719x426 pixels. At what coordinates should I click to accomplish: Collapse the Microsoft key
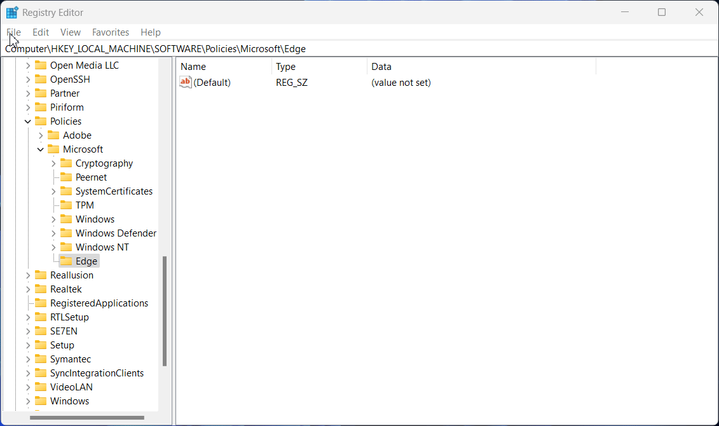pyautogui.click(x=41, y=149)
